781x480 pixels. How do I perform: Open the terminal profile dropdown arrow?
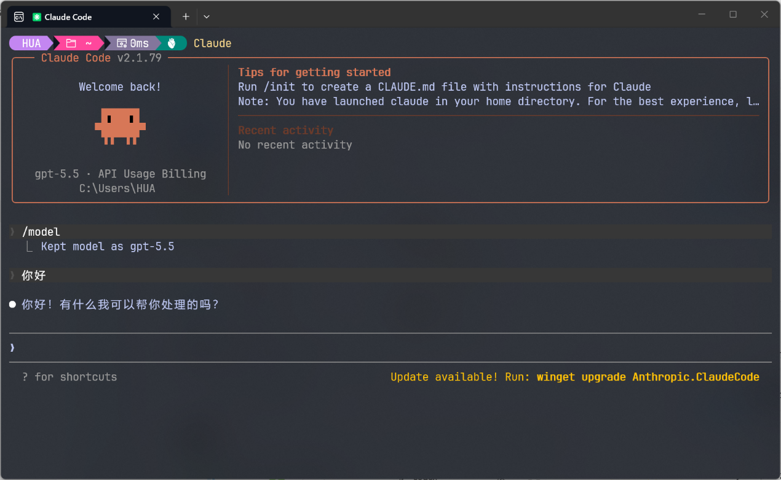pos(207,17)
